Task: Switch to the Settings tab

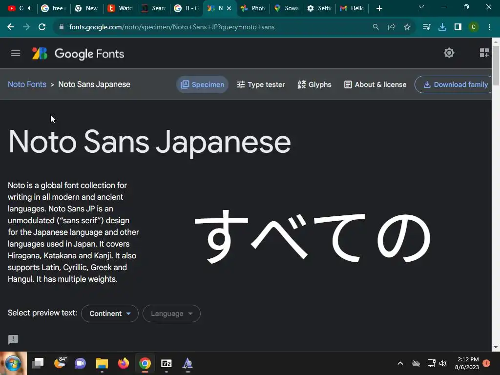Action: coord(319,8)
